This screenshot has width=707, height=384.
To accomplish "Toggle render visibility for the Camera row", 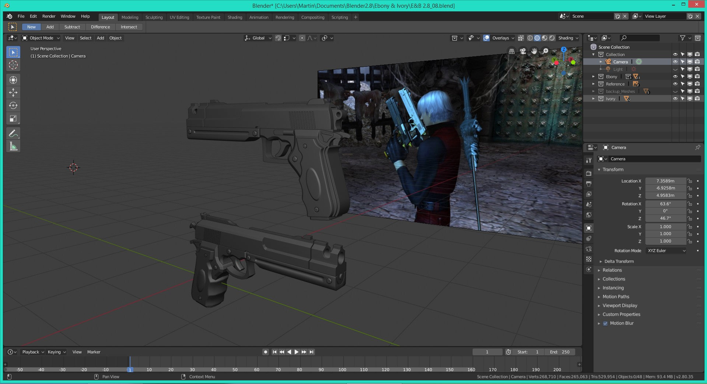I will [697, 62].
